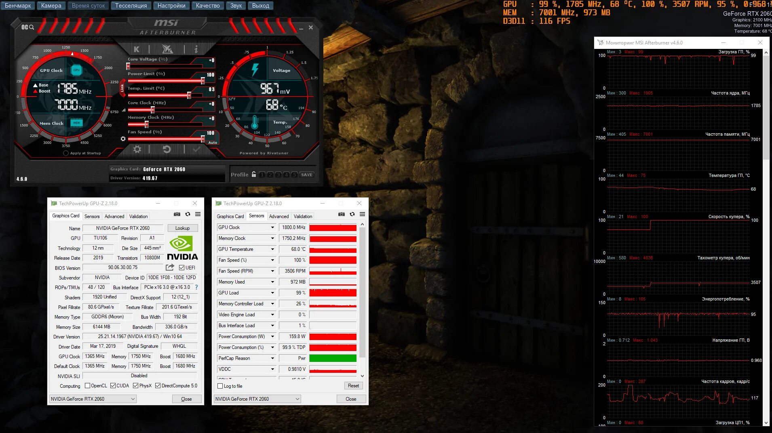The image size is (772, 433).
Task: Click Close in GPU-Z Graphics Card window
Action: tap(186, 399)
